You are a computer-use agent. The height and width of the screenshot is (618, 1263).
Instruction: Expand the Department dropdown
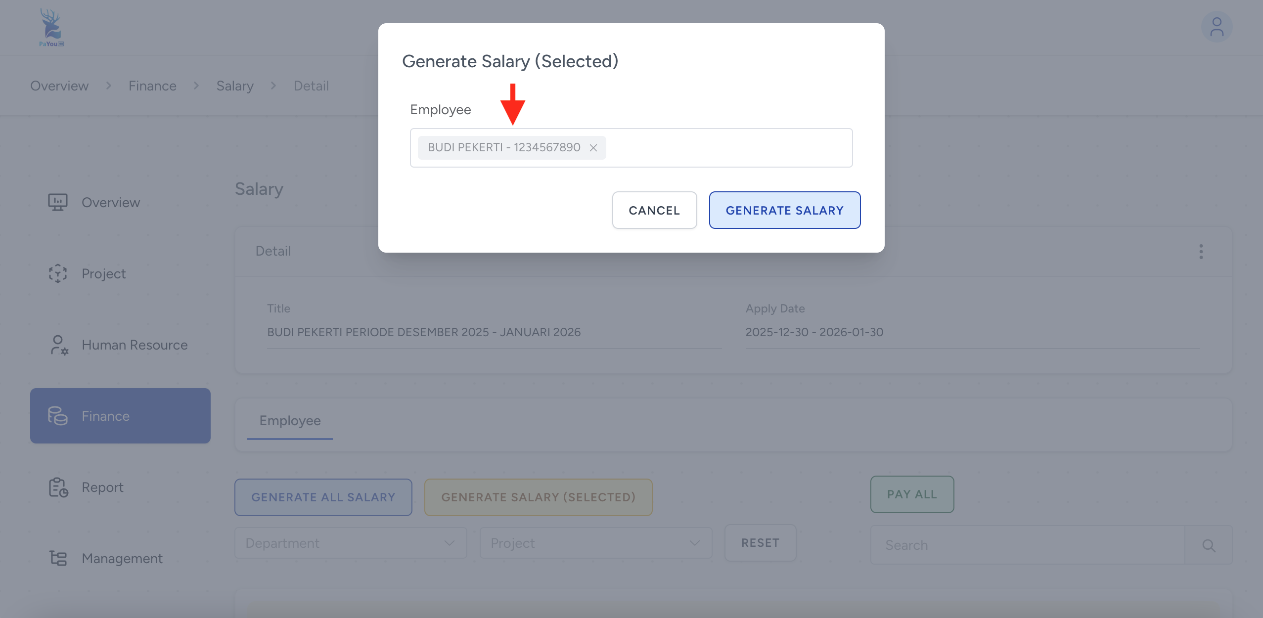[351, 543]
